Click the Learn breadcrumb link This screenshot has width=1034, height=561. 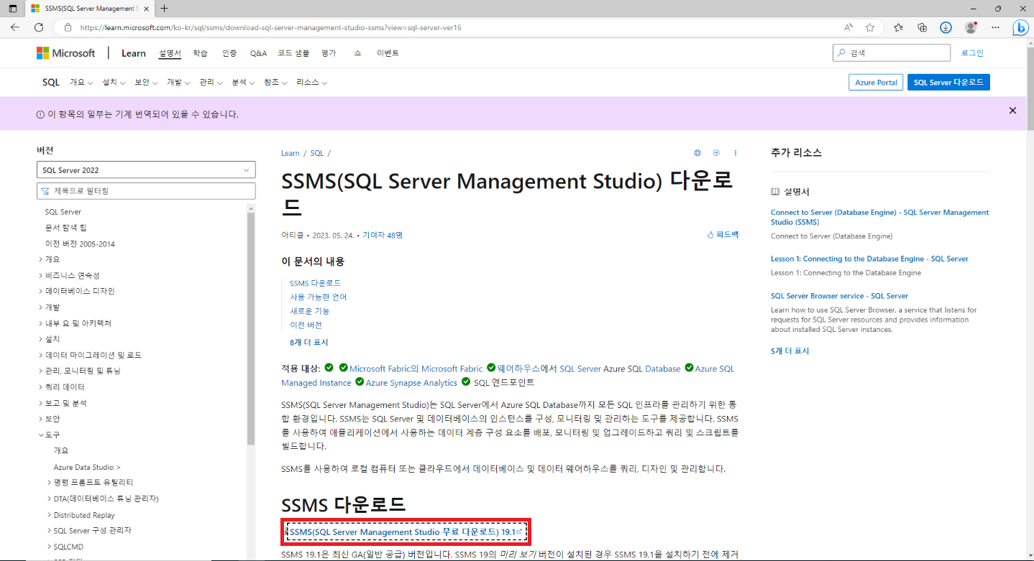click(x=290, y=153)
